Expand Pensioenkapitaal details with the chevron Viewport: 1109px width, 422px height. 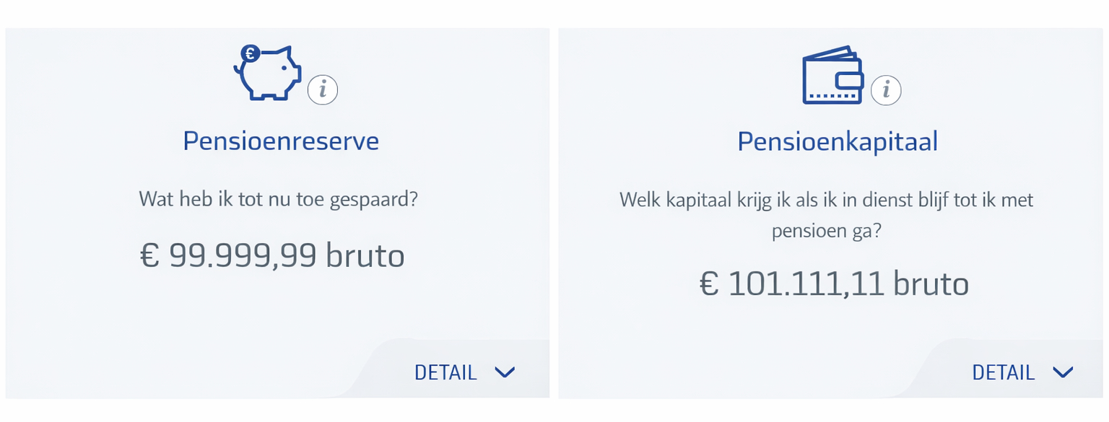[1063, 372]
